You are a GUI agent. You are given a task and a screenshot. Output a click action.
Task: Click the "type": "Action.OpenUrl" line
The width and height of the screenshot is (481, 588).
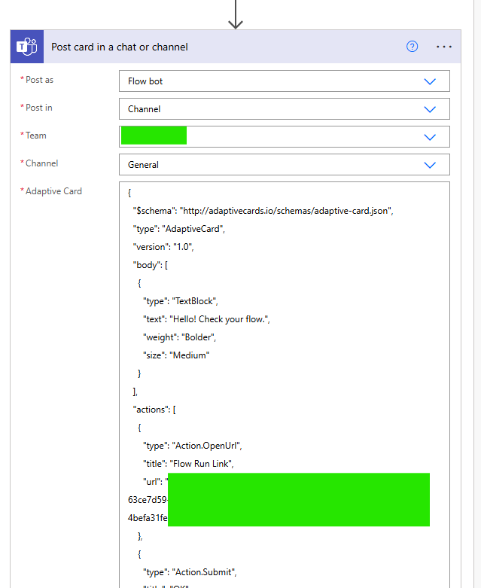click(193, 446)
